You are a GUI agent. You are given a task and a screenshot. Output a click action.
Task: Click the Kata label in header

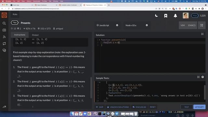(x=15, y=14)
